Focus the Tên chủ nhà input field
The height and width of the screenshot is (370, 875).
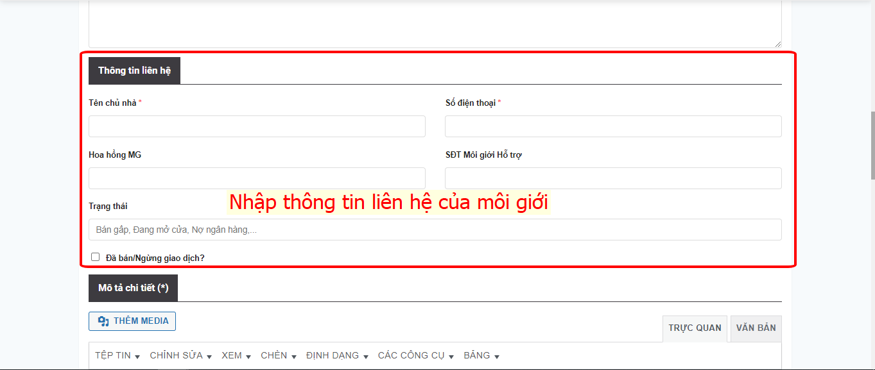[257, 126]
